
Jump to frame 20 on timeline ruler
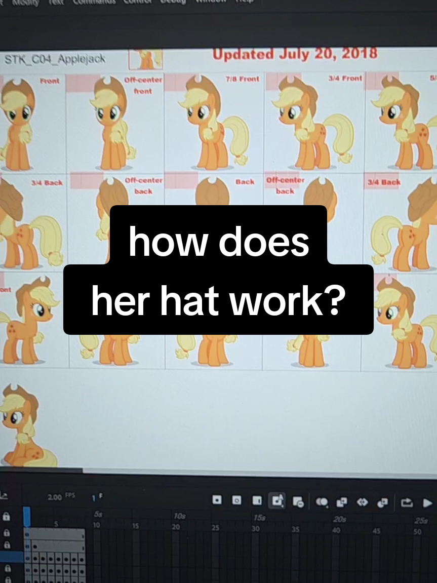click(176, 527)
